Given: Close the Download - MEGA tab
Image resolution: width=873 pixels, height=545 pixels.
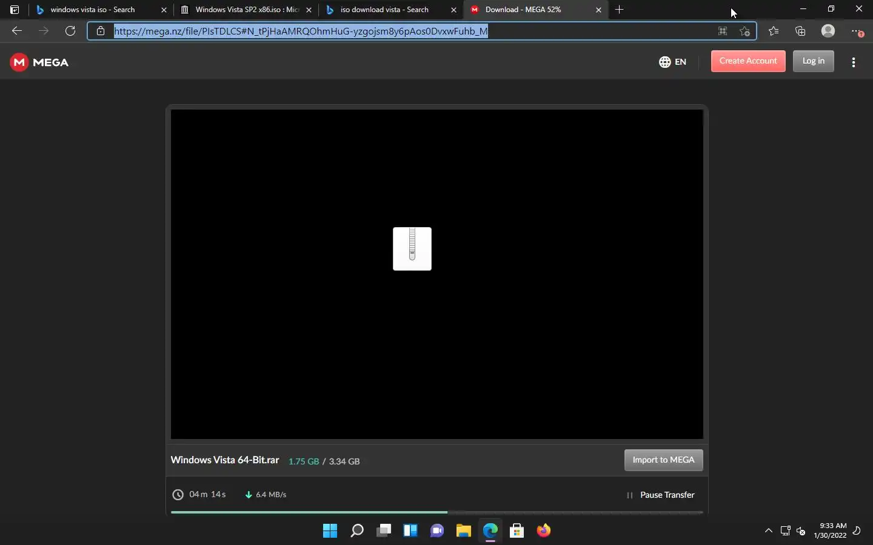Looking at the screenshot, I should click(598, 10).
